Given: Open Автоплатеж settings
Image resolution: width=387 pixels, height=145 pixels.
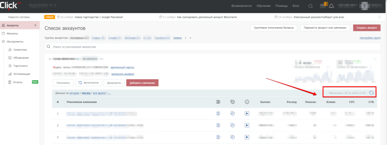Looking at the screenshot, I should [x=88, y=83].
